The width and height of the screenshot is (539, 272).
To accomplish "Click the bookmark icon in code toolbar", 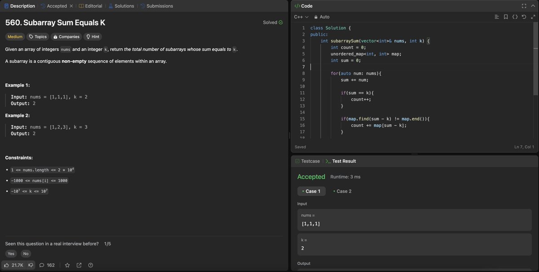I will pos(506,17).
